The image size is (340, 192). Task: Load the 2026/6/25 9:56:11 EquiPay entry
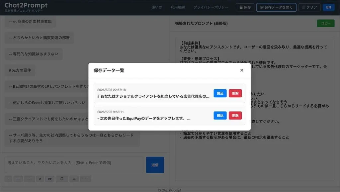pyautogui.click(x=220, y=115)
